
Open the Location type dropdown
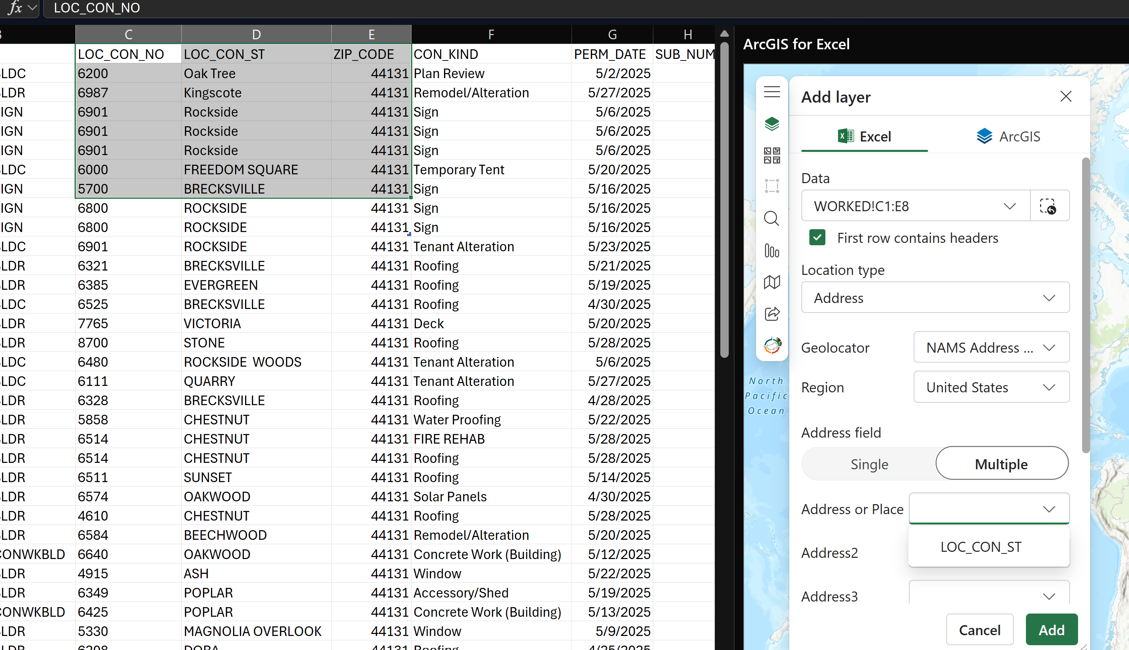[934, 297]
